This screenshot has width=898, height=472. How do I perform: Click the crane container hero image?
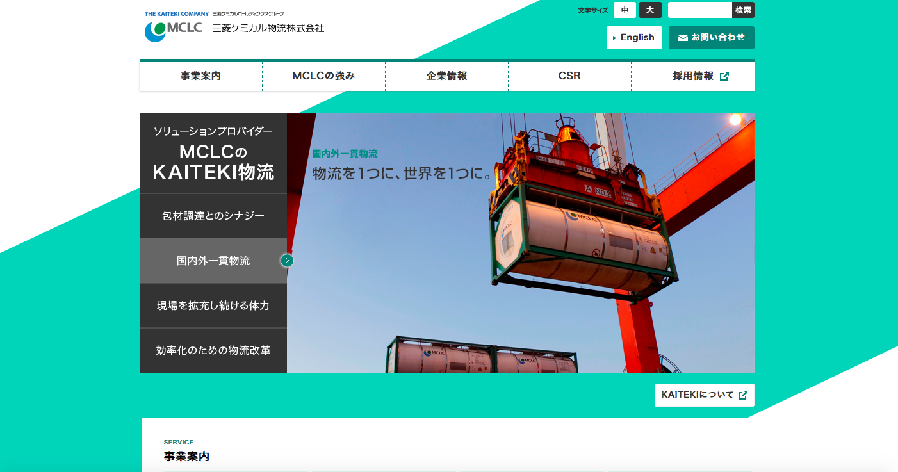click(521, 243)
